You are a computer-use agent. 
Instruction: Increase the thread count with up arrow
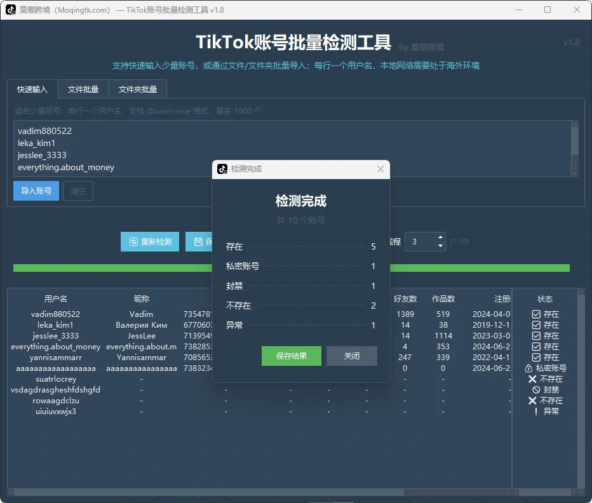point(440,237)
